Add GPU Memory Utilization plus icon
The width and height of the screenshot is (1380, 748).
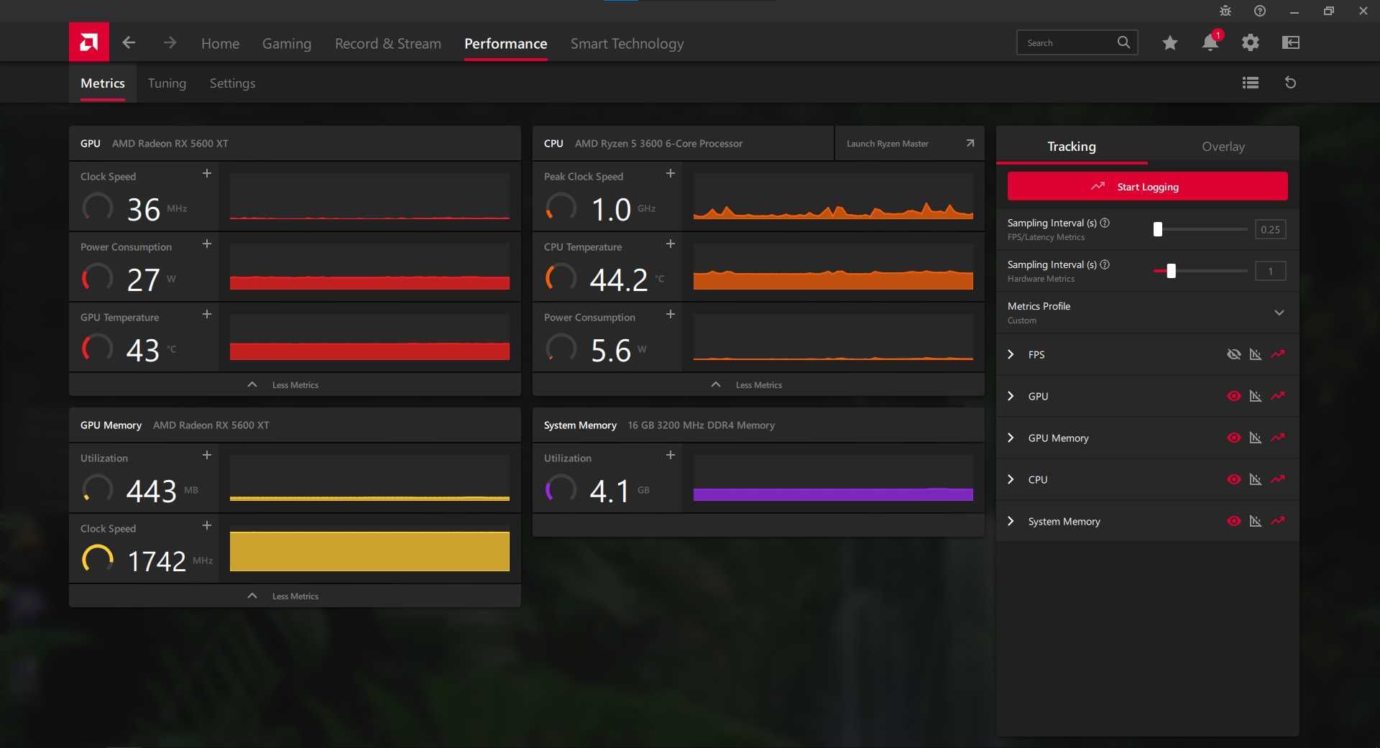tap(207, 456)
